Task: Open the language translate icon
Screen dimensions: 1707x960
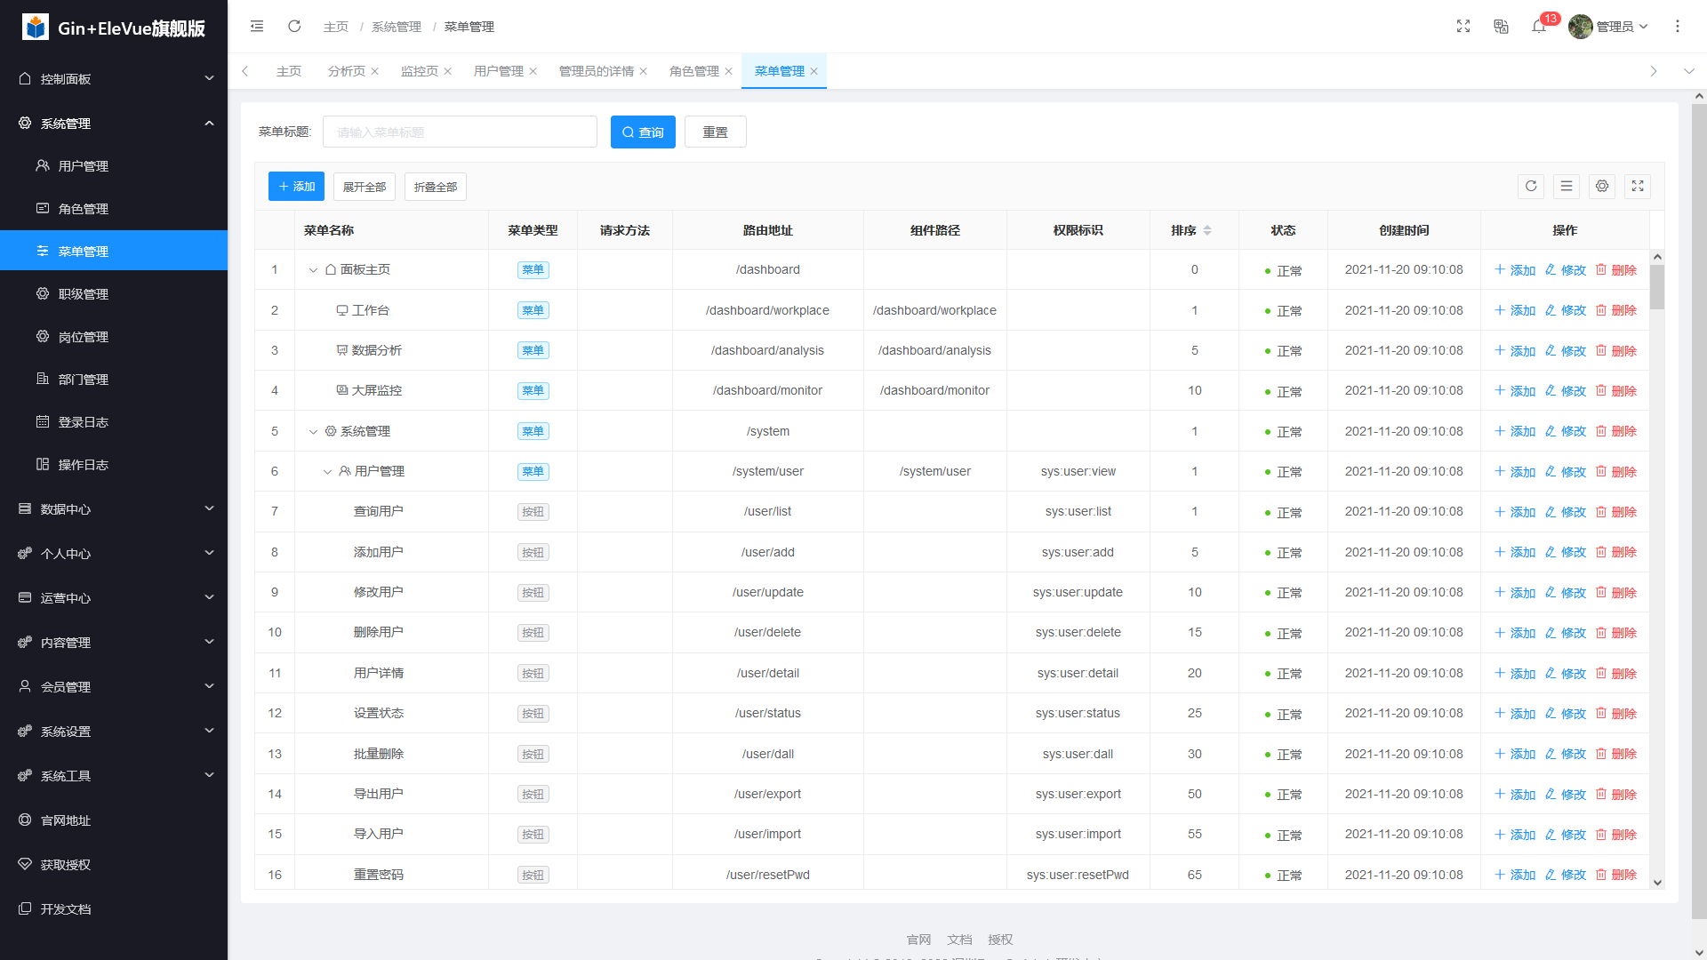Action: coord(1502,27)
